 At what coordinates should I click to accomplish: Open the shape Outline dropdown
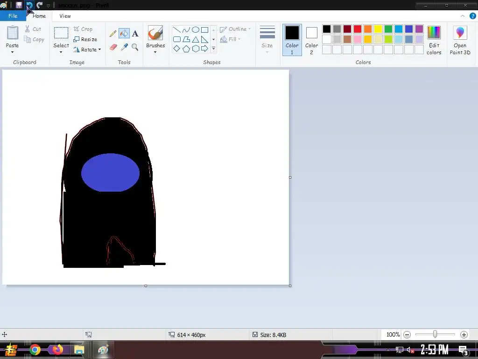(235, 29)
